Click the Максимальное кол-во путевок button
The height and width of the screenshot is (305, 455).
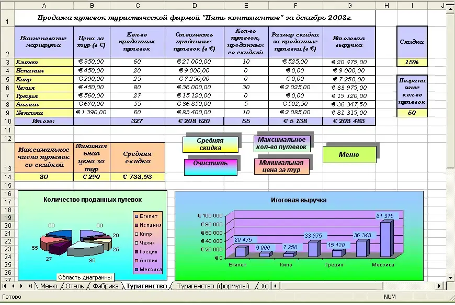281,143
